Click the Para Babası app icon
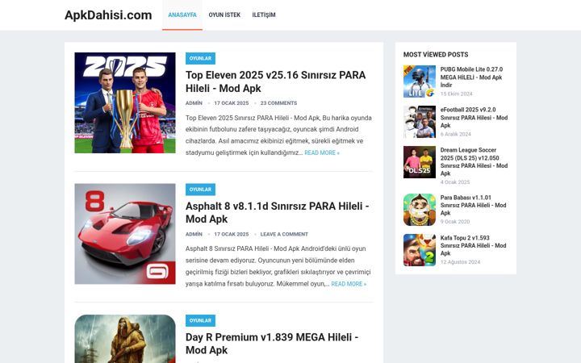 point(420,210)
